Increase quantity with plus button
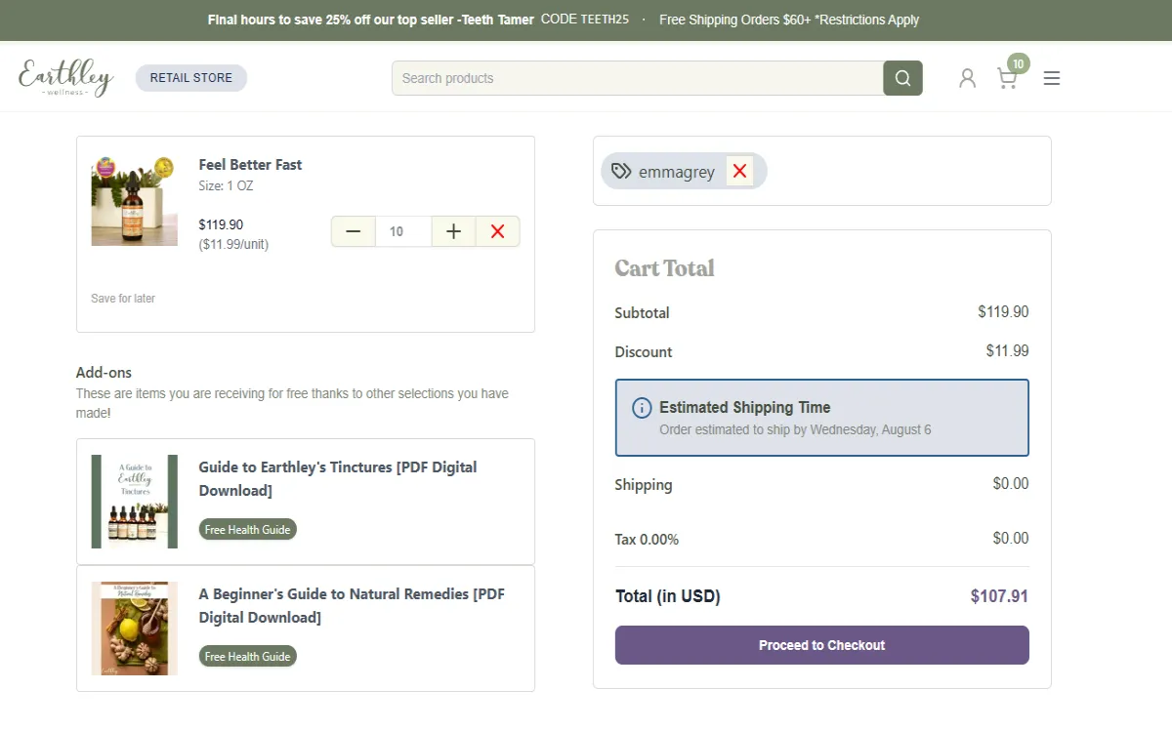 (453, 231)
